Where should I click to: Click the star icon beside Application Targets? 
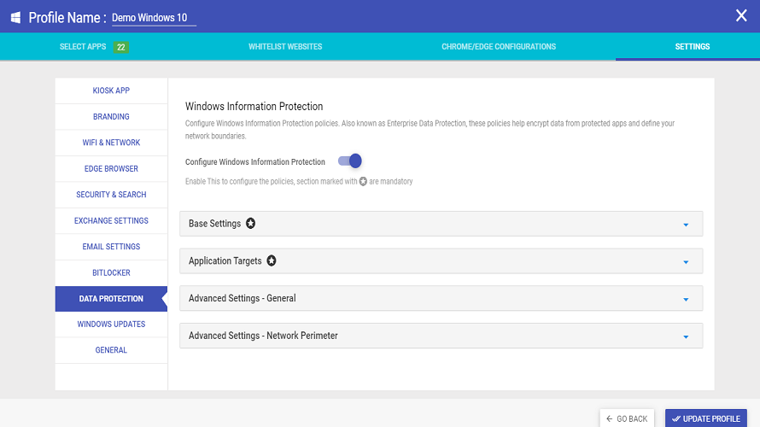[x=272, y=260]
